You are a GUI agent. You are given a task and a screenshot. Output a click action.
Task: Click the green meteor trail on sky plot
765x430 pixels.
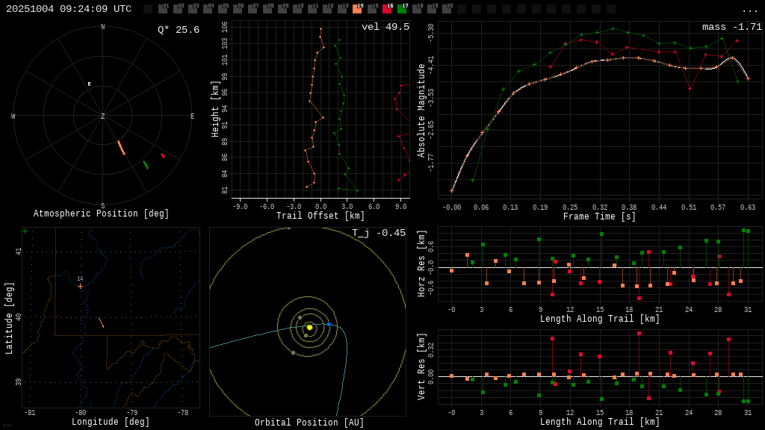coord(146,165)
